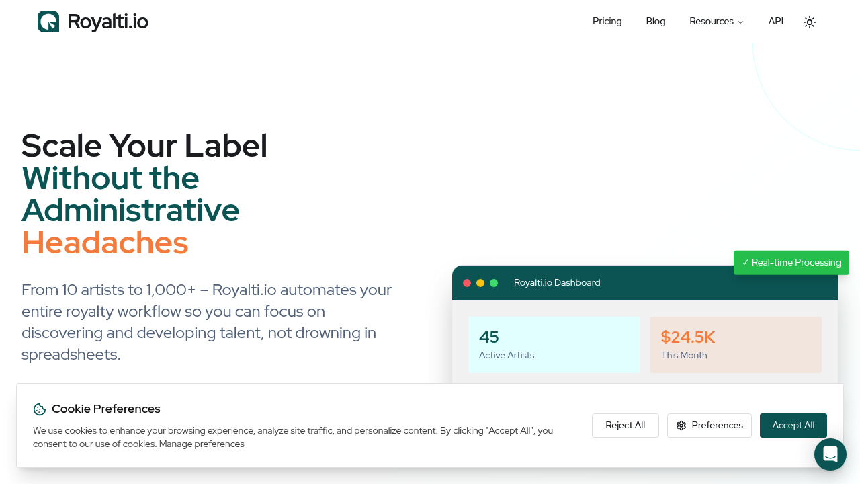The height and width of the screenshot is (484, 860).
Task: Open the Blog section
Action: tap(655, 21)
